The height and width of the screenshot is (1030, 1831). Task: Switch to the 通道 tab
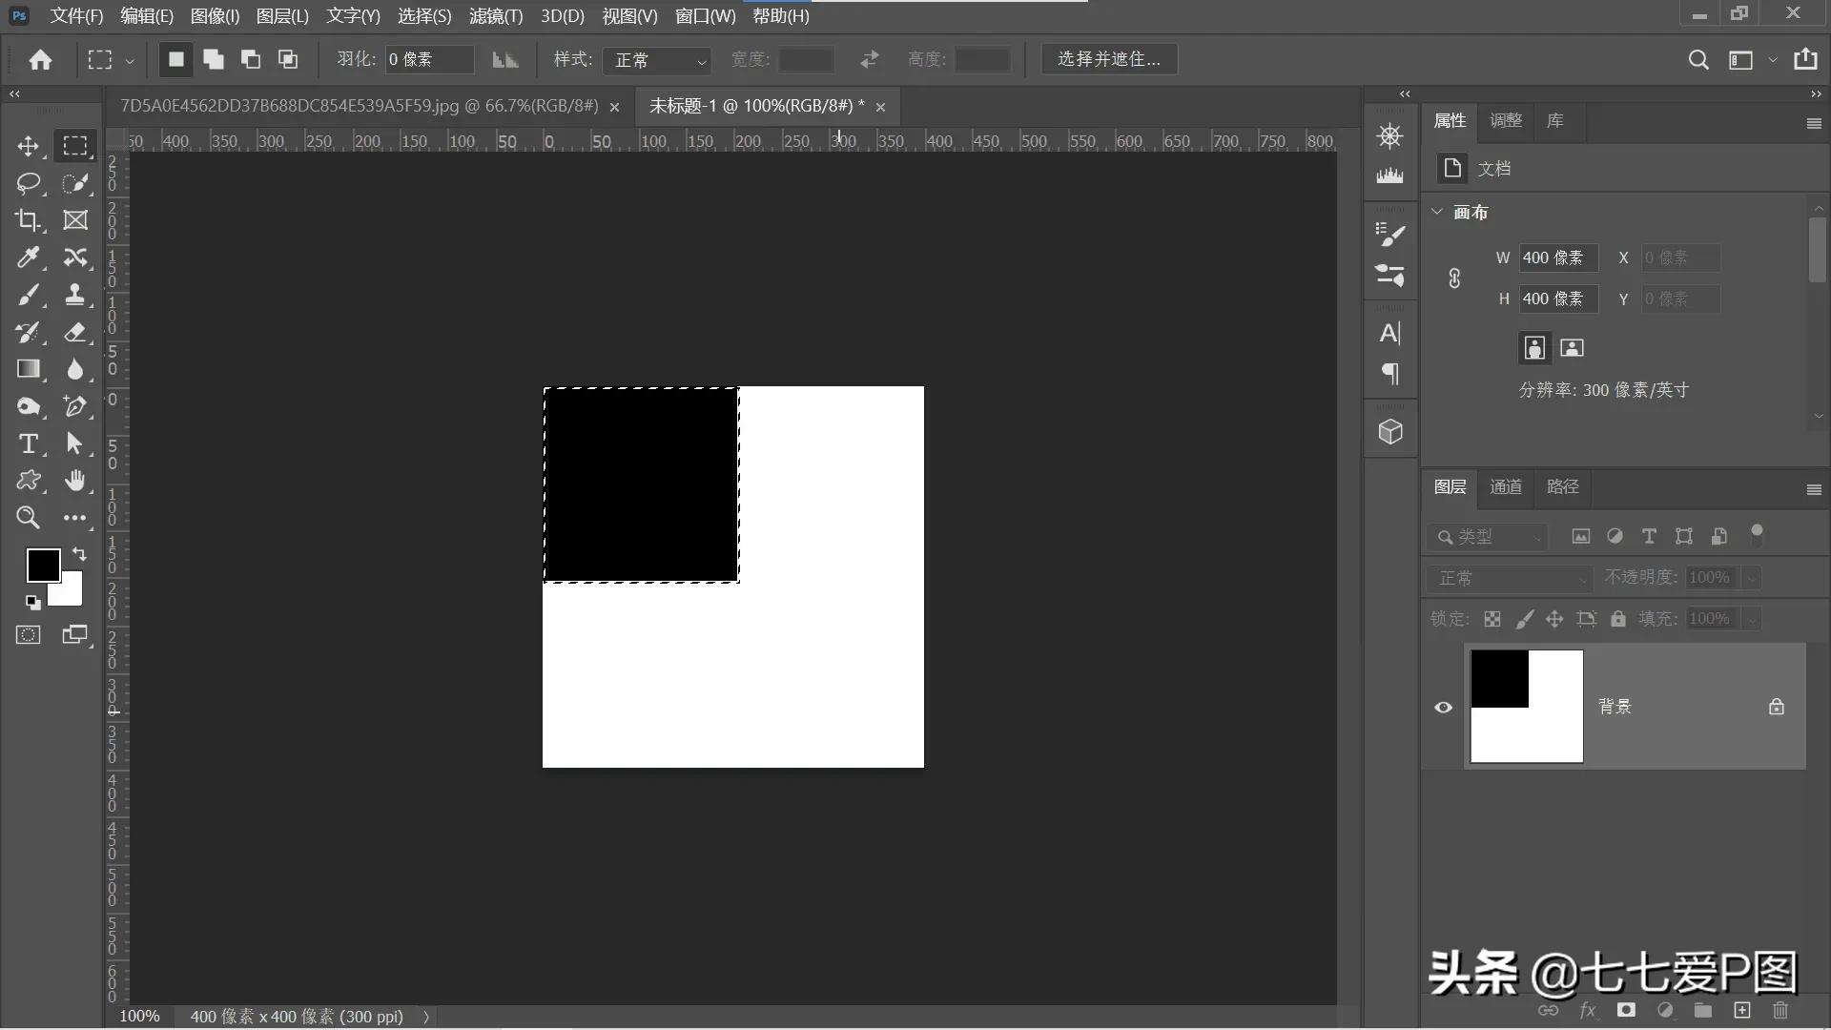coord(1506,486)
